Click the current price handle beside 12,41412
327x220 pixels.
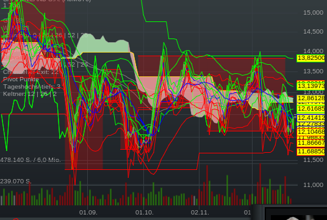click(x=295, y=116)
